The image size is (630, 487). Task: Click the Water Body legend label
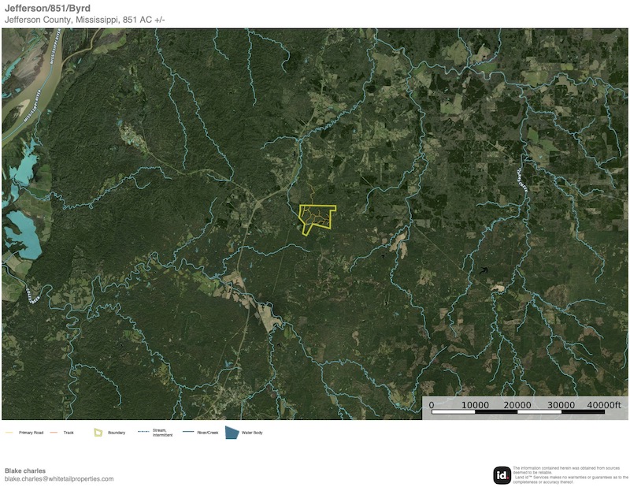coord(252,433)
